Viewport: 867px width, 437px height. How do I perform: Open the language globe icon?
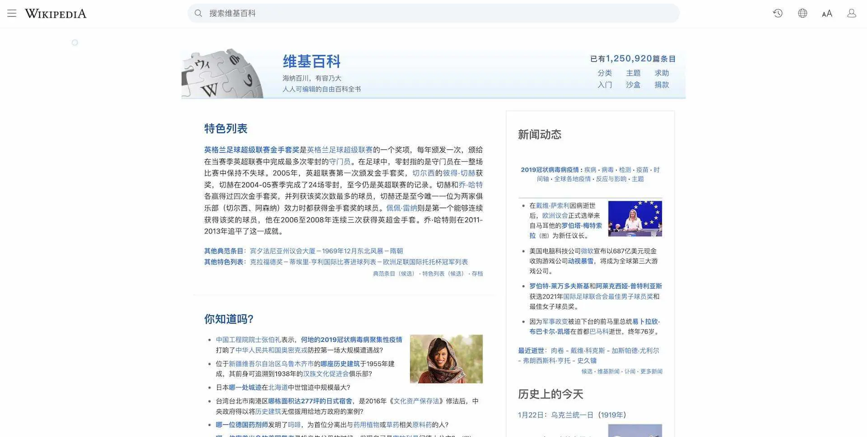[x=802, y=13]
